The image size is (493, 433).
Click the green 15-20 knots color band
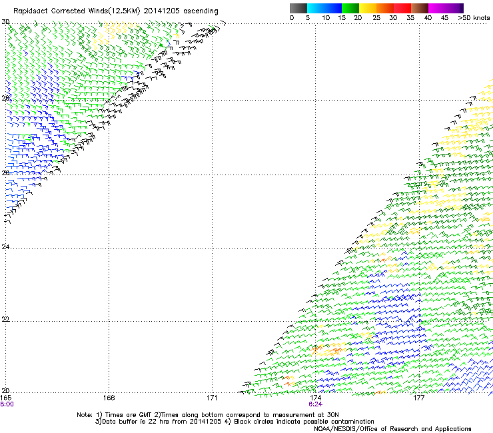pyautogui.click(x=350, y=8)
